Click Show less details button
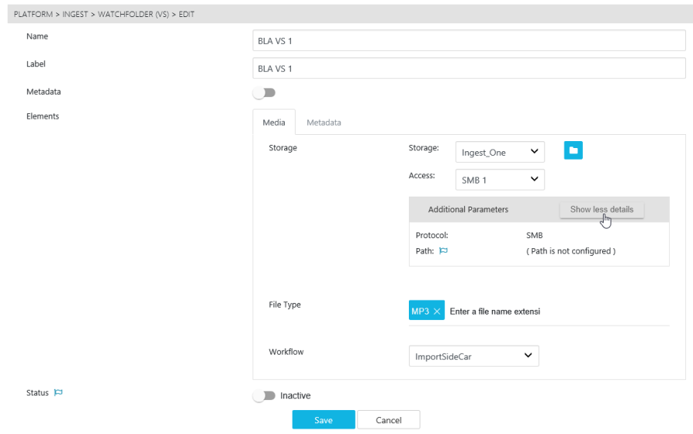The height and width of the screenshot is (434, 693). (x=601, y=210)
